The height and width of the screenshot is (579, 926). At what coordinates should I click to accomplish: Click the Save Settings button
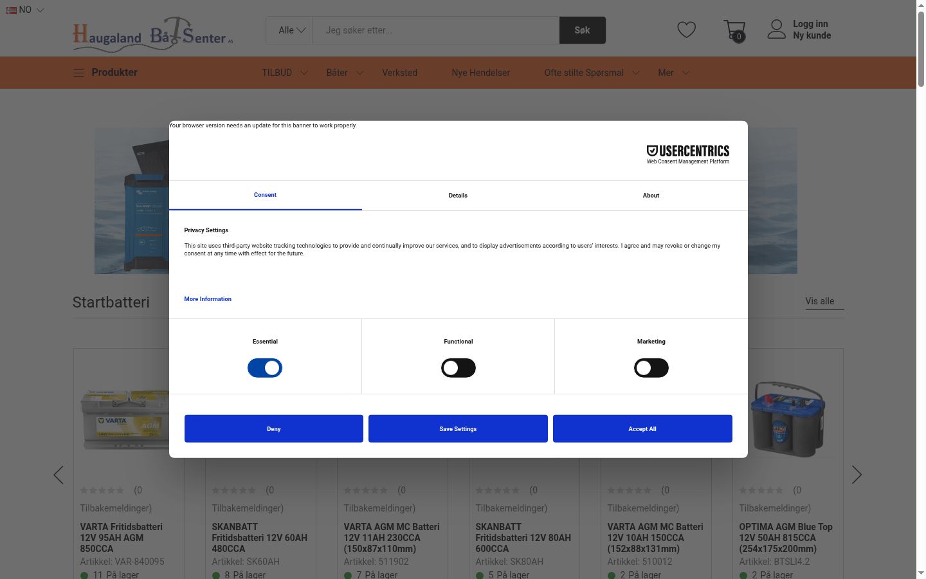[x=458, y=428]
